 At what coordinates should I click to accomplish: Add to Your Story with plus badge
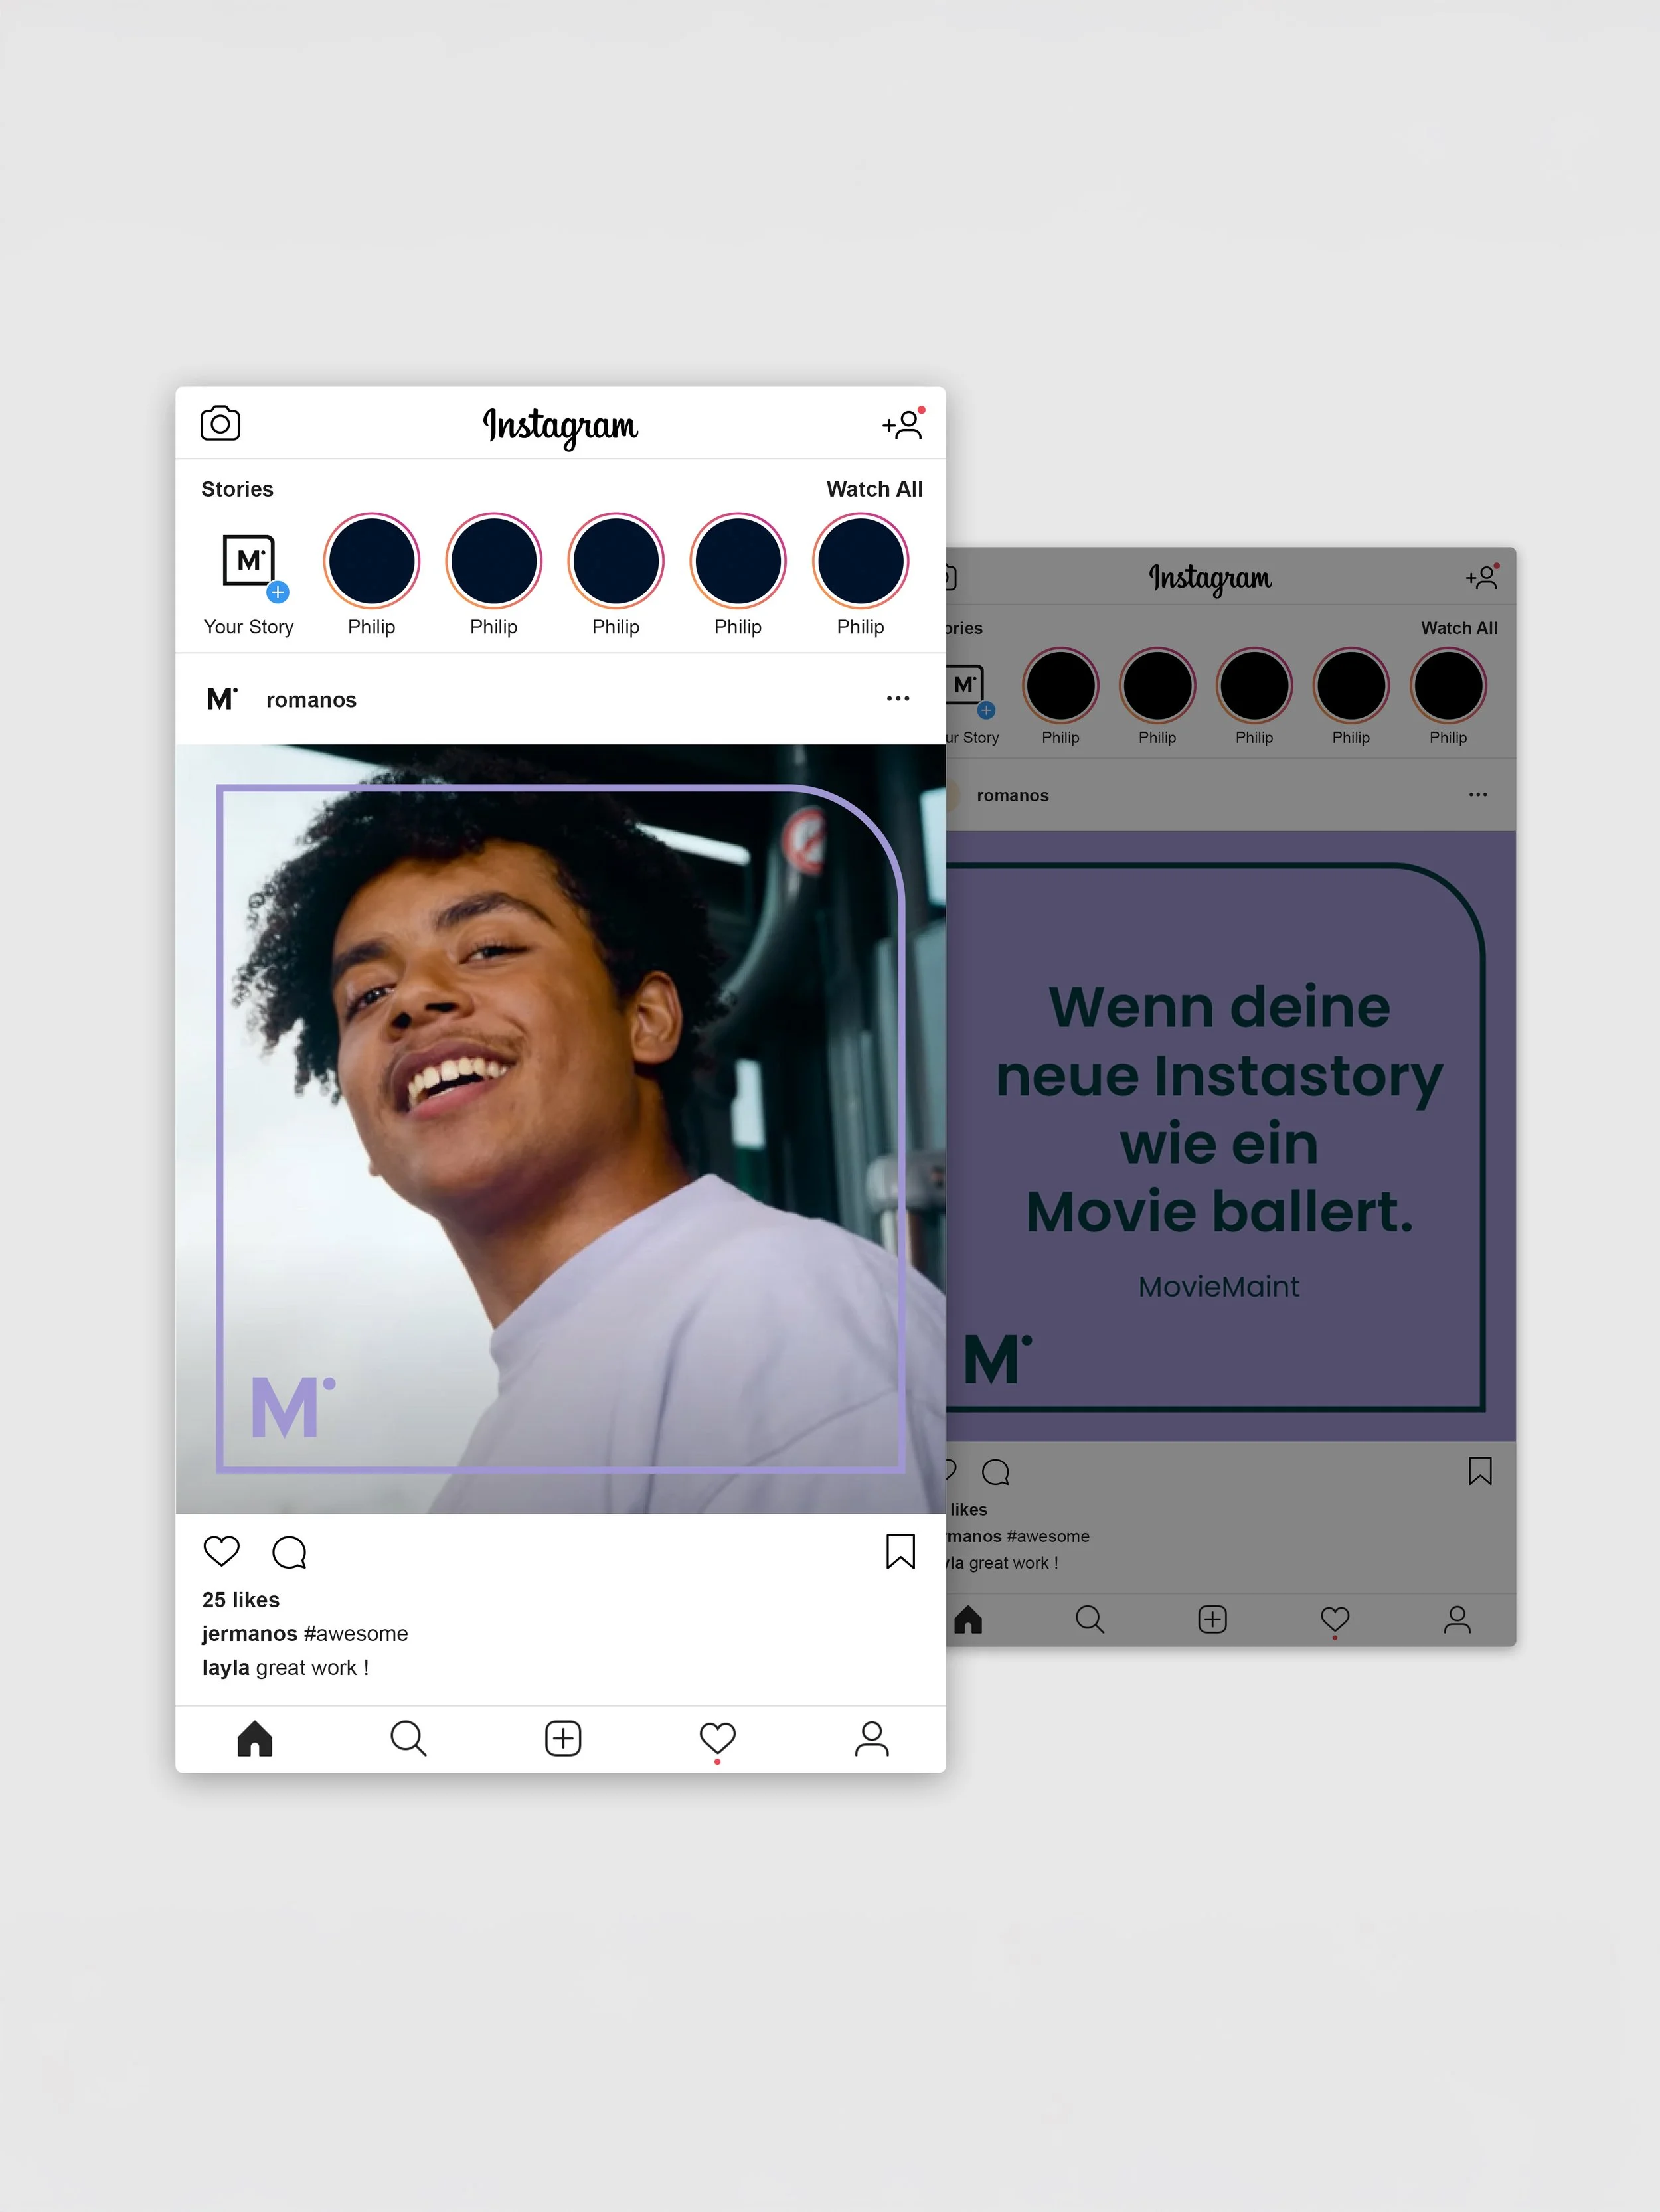click(x=277, y=592)
